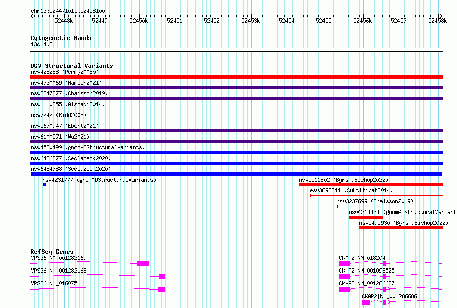This screenshot has height=308, width=457.
Task: Select the 52450k ruler label
Action: tap(139, 21)
